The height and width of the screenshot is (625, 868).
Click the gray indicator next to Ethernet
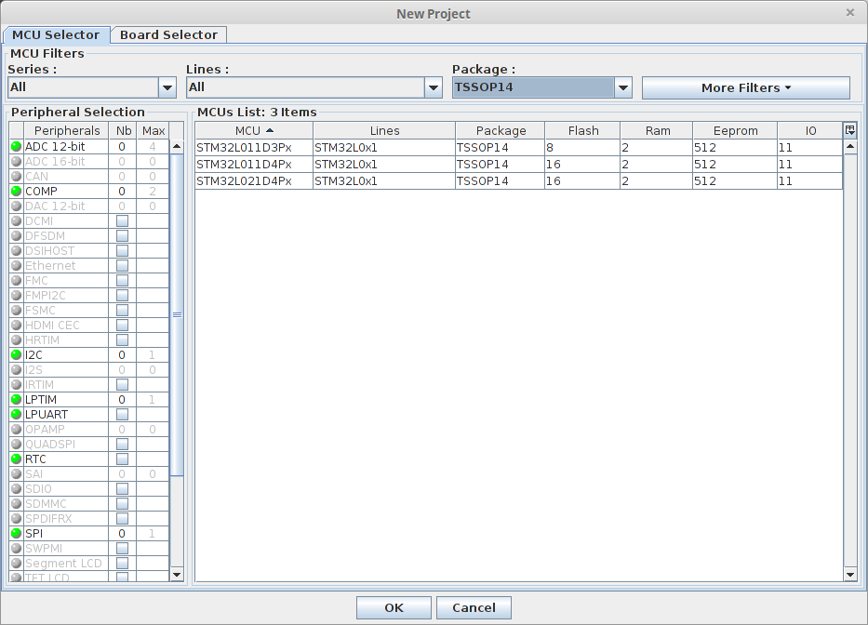coord(16,266)
